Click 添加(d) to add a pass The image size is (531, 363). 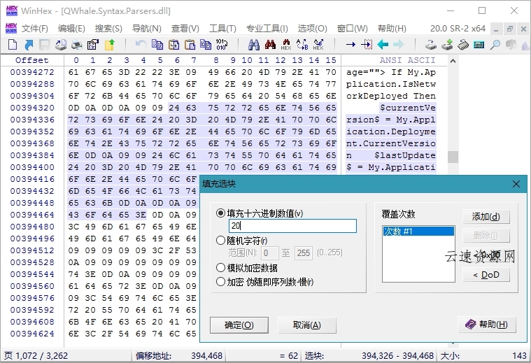(486, 216)
